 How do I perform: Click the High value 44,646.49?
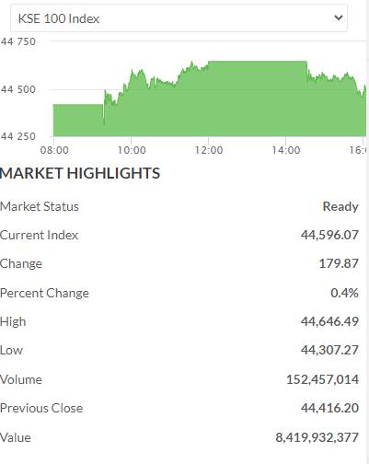[x=329, y=321]
